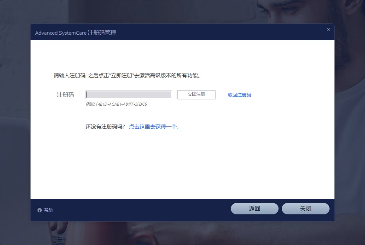Click the Advanced SystemCare 注册码管理 title
365x245 pixels.
click(x=75, y=33)
